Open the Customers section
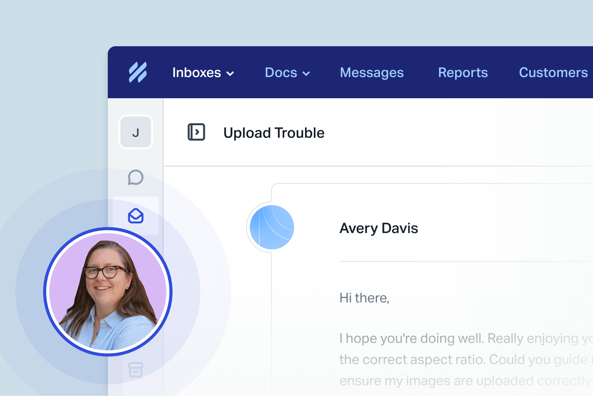This screenshot has height=396, width=593. tap(553, 72)
